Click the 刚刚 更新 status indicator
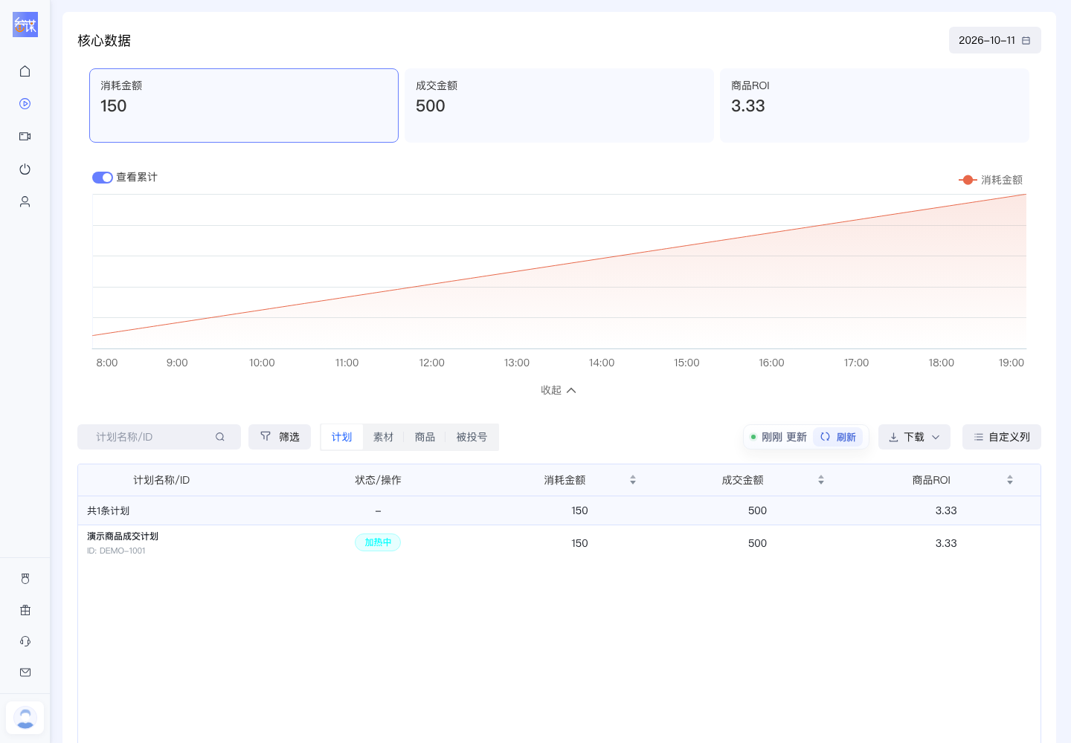Viewport: 1071px width, 743px height. point(778,437)
